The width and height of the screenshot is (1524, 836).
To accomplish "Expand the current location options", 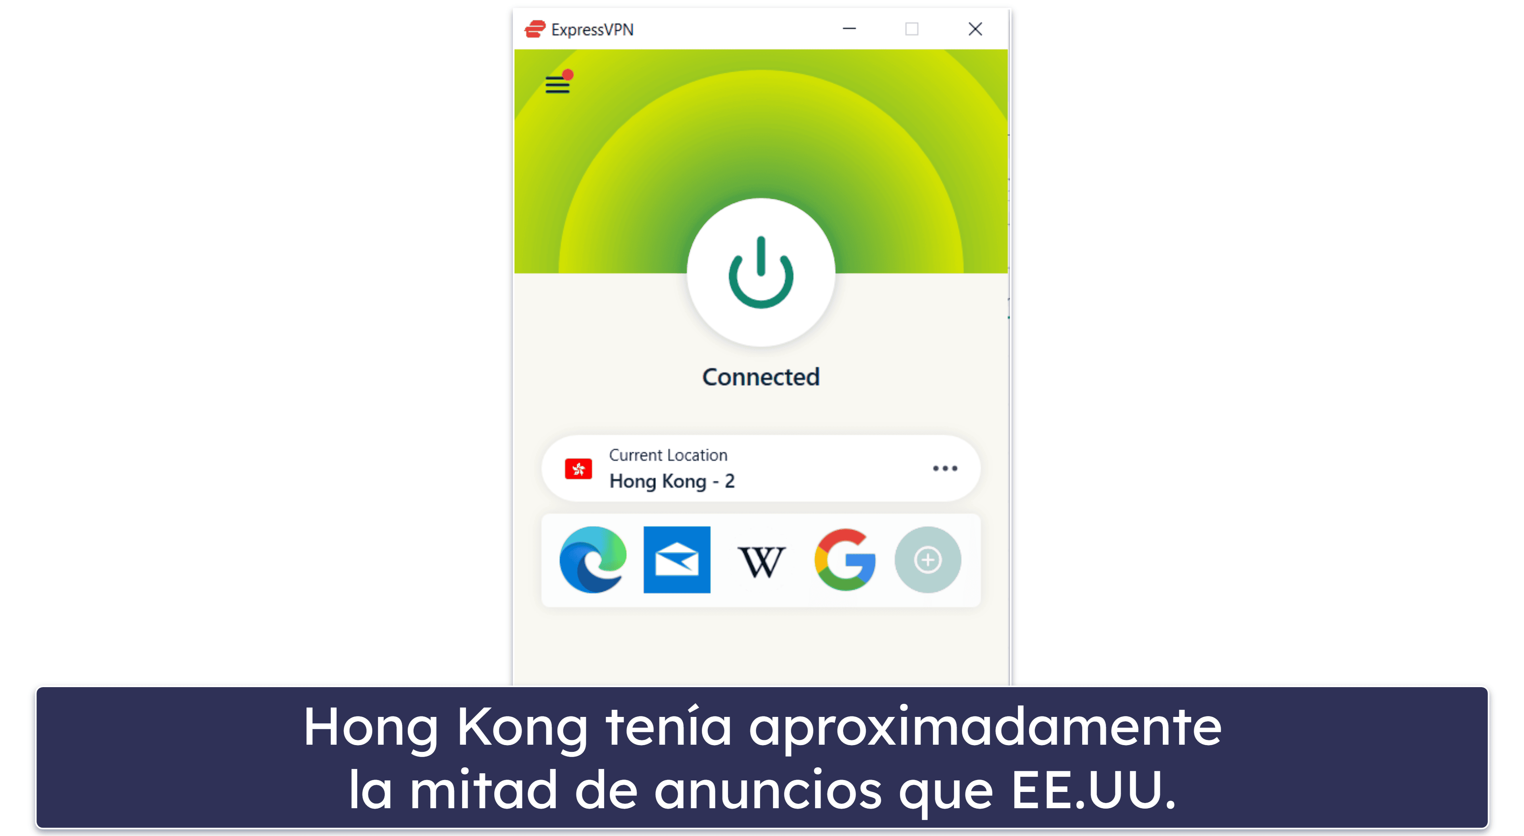I will click(x=945, y=467).
